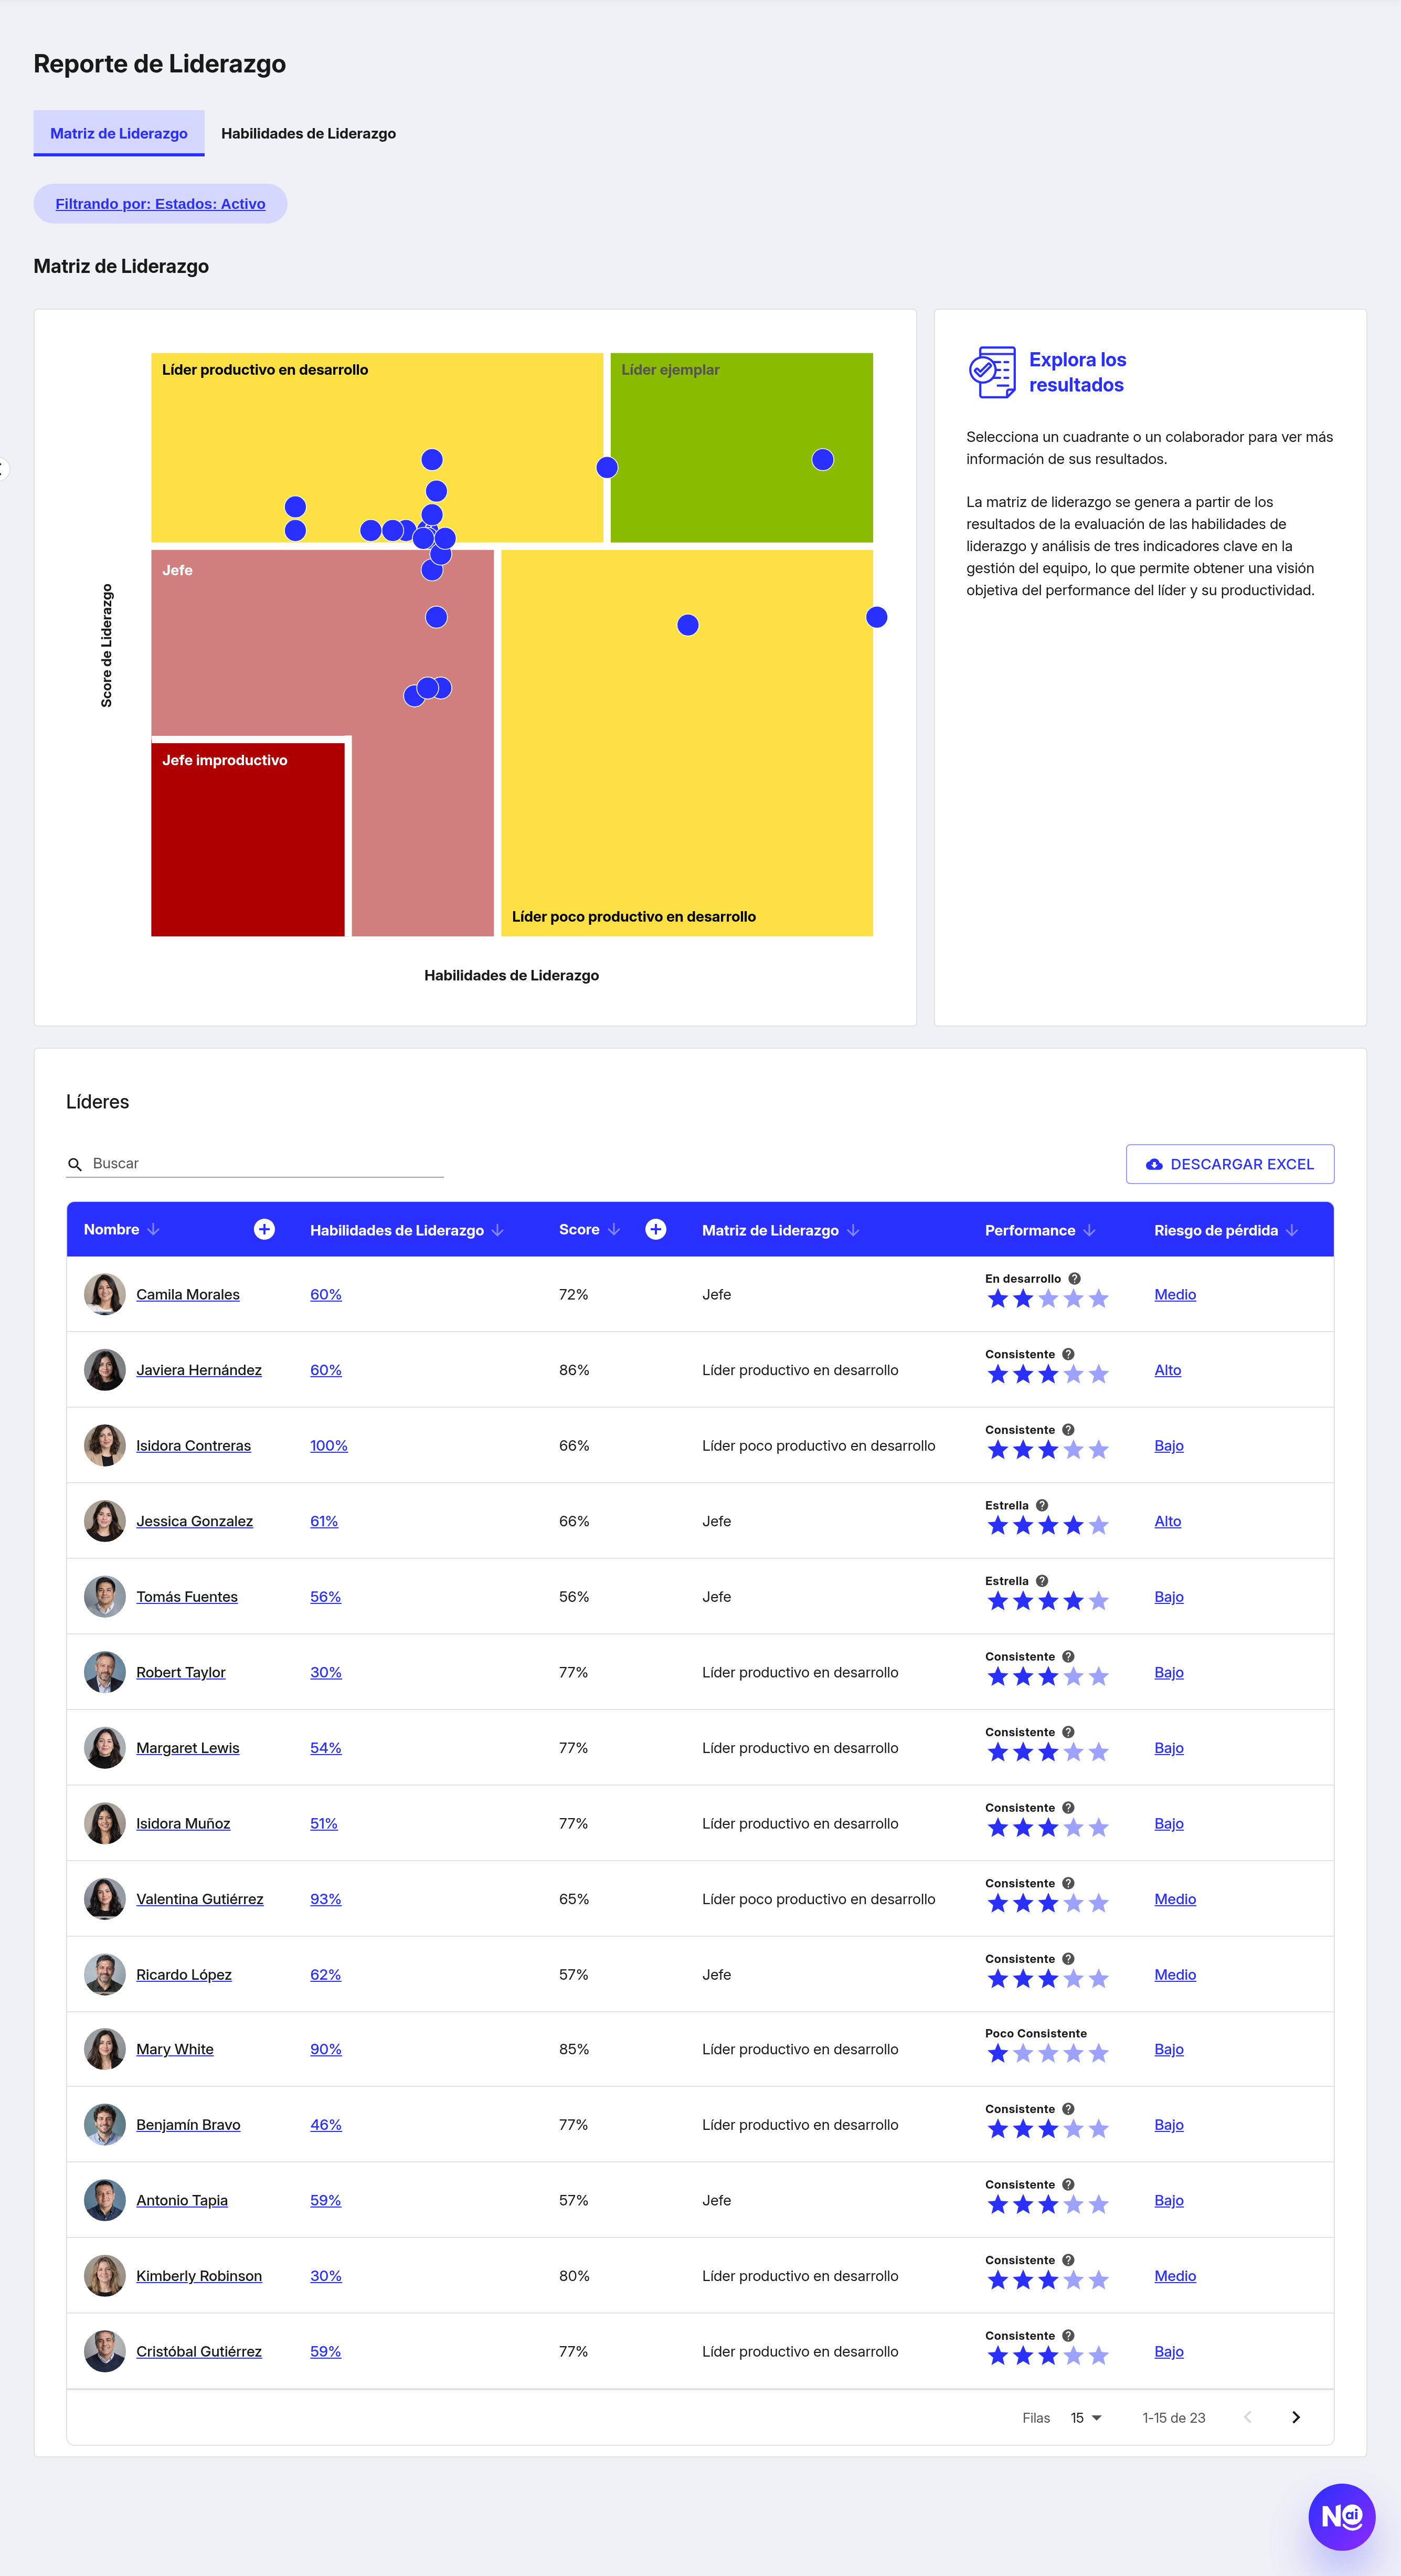Click help icon in Antonio Tapia Consistente label
The image size is (1401, 2576).
click(x=1068, y=2184)
